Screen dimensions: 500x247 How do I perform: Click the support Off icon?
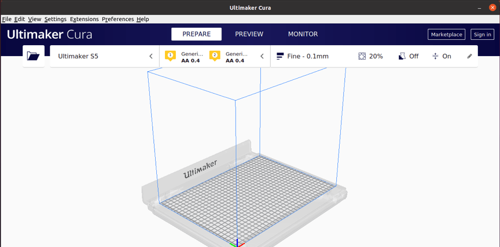[402, 57]
